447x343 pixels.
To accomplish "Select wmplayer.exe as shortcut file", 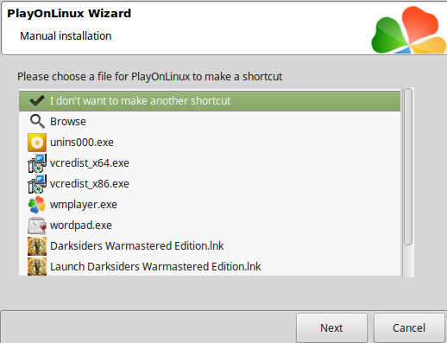I will coord(210,205).
